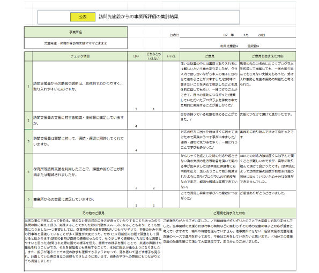The image size is (319, 273).
Task: Select the yellow 公表 cell
Action: tap(83, 17)
